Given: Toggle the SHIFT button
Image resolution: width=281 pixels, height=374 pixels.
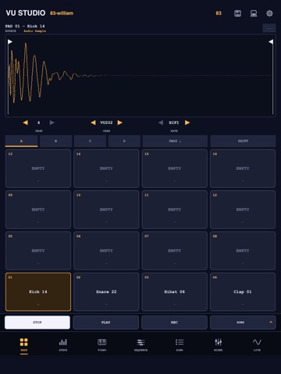Looking at the screenshot, I should [x=243, y=141].
